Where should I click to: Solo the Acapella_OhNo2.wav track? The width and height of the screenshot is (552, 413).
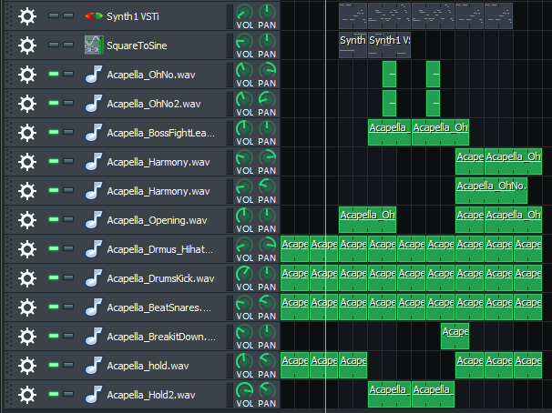coord(68,103)
